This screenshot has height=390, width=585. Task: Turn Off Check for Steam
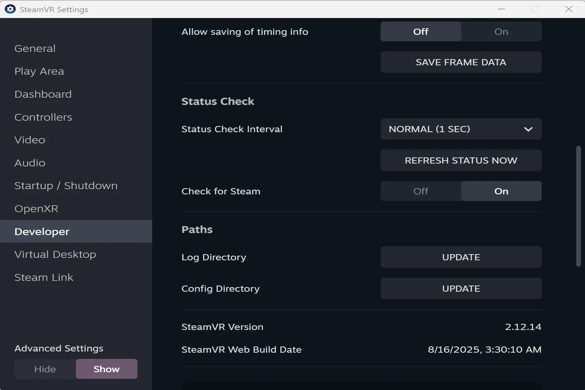(x=420, y=191)
